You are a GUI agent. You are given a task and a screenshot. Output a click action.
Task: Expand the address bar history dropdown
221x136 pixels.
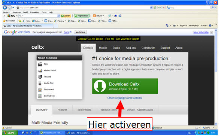pyautogui.click(x=151, y=7)
